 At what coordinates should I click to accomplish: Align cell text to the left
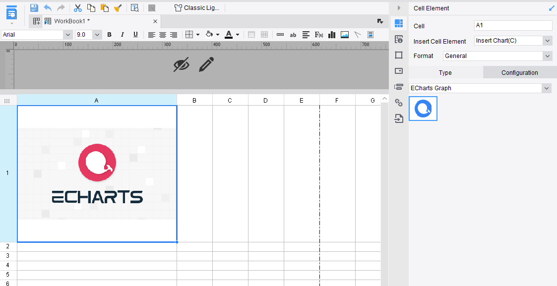click(x=152, y=35)
